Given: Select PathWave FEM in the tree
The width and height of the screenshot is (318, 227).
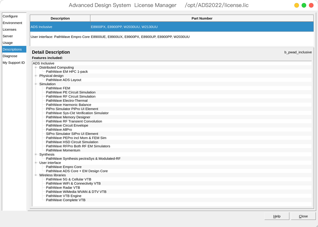Looking at the screenshot, I should click(x=58, y=88).
